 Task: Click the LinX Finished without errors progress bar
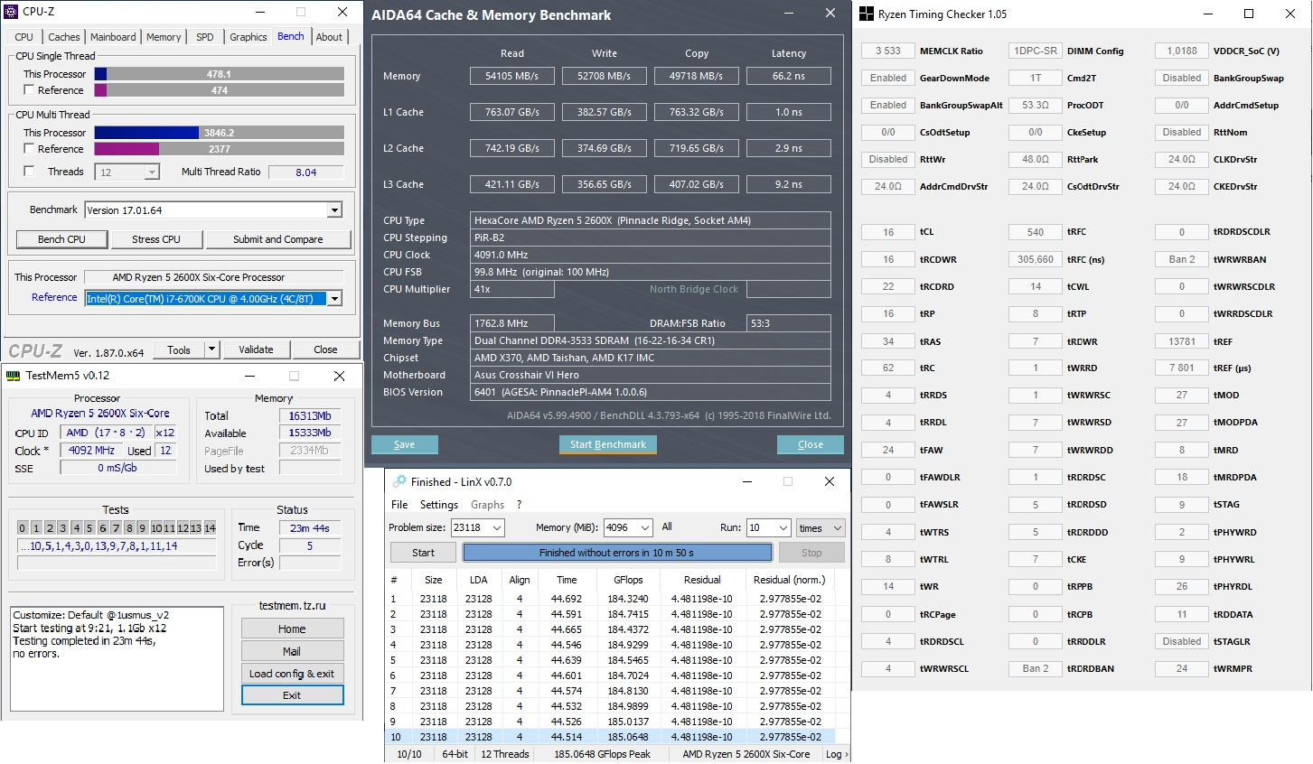point(617,553)
